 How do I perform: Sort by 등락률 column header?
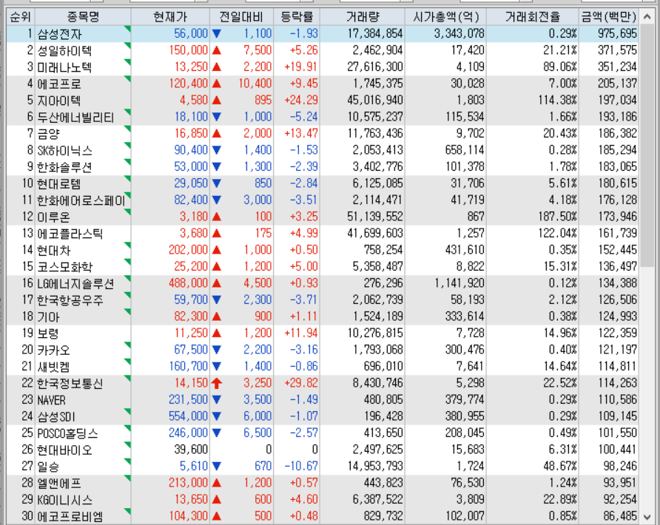tap(297, 17)
